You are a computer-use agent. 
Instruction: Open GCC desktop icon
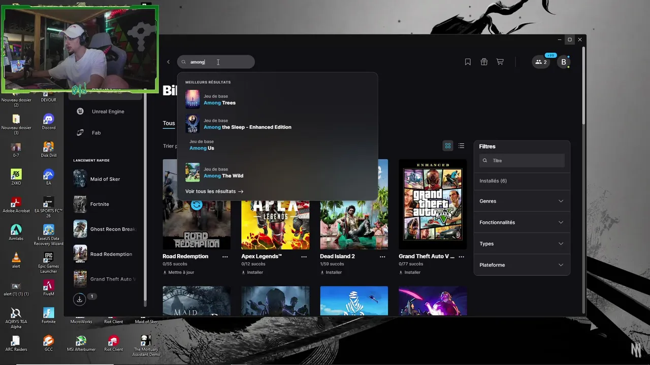(x=49, y=343)
